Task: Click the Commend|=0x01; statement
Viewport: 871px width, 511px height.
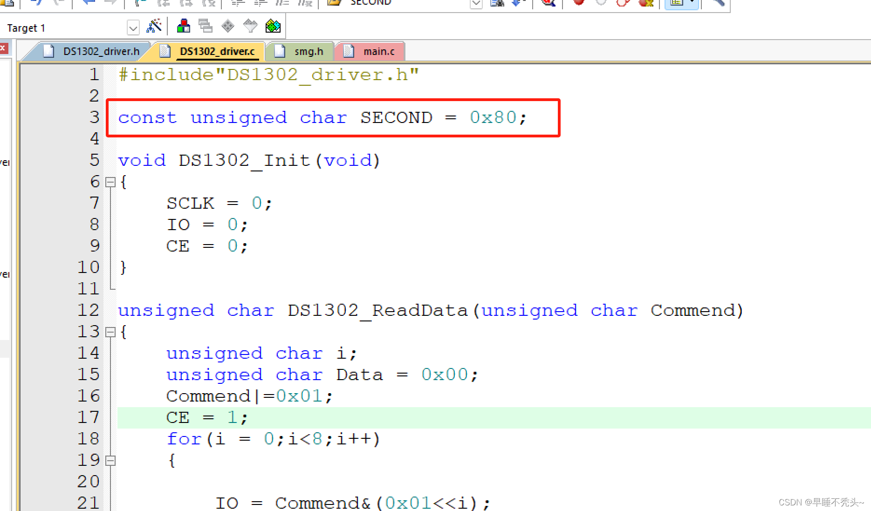Action: 249,396
